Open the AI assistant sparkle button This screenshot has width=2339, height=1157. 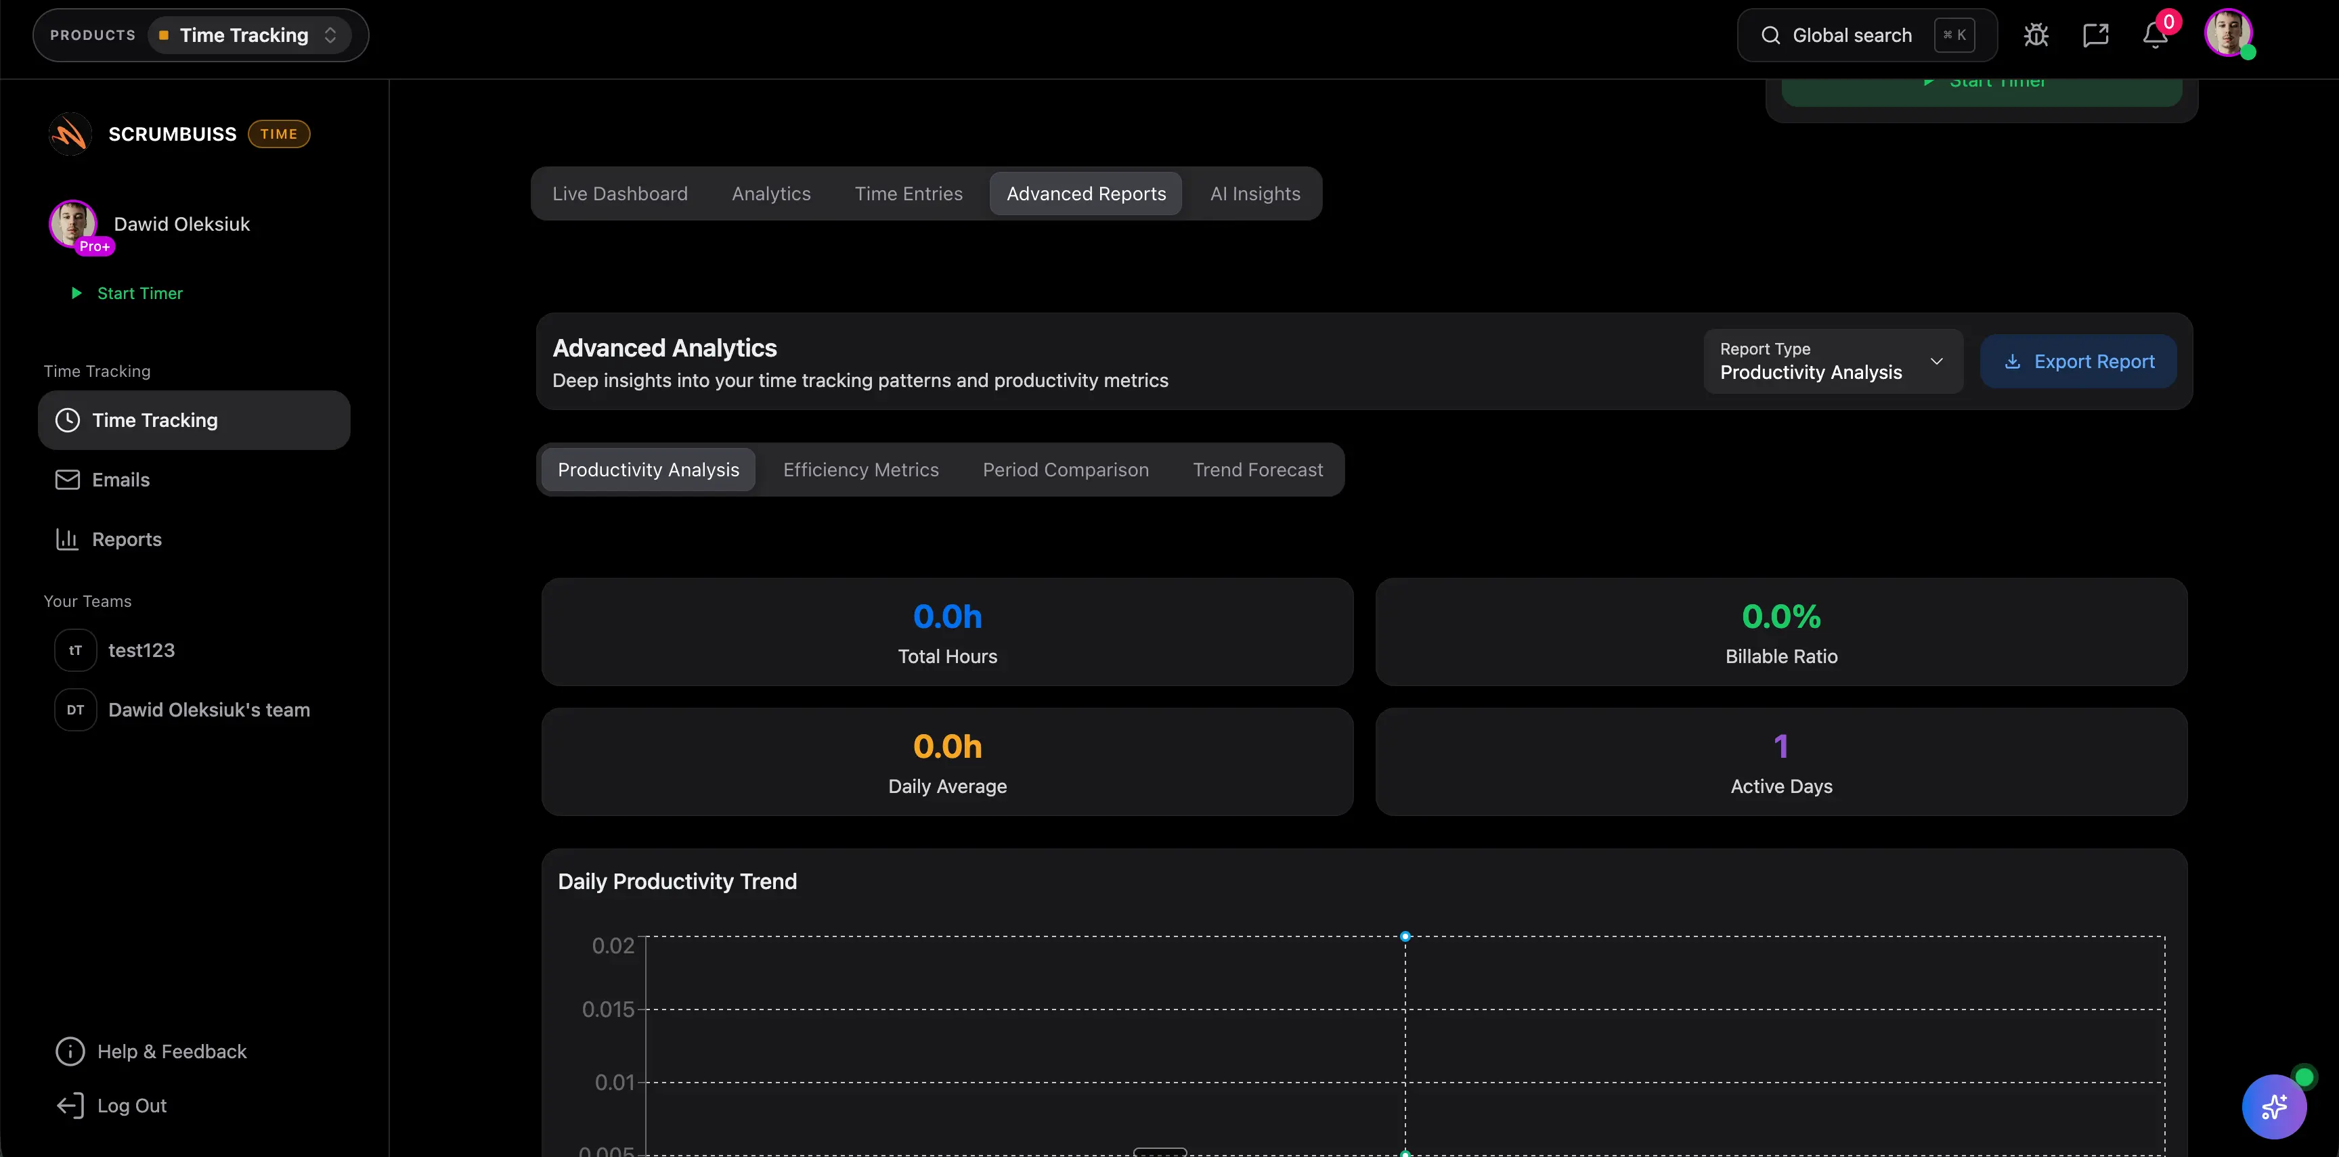point(2273,1106)
